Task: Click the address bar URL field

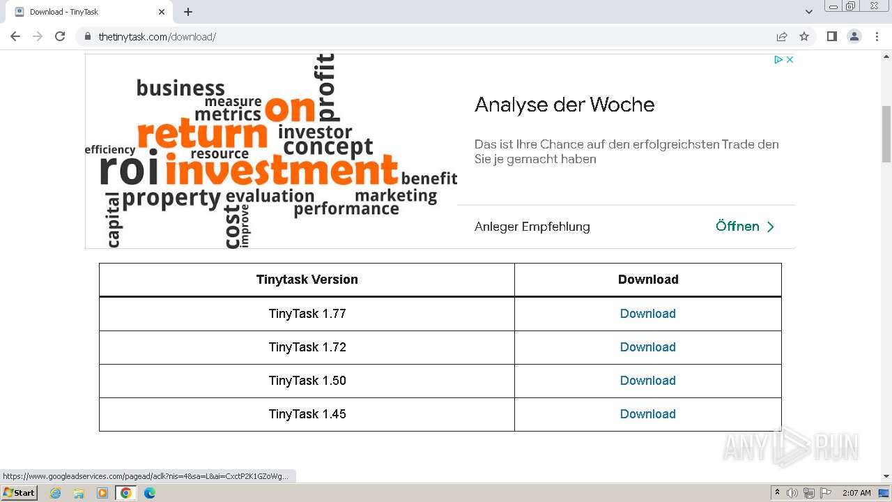Action: tap(432, 36)
